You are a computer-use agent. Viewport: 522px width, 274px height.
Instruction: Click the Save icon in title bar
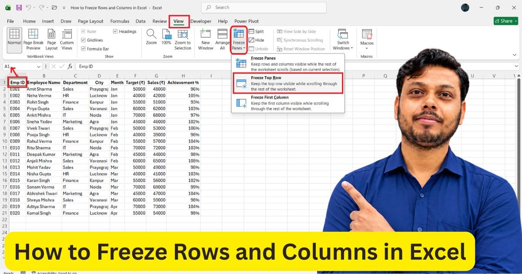(19, 7)
